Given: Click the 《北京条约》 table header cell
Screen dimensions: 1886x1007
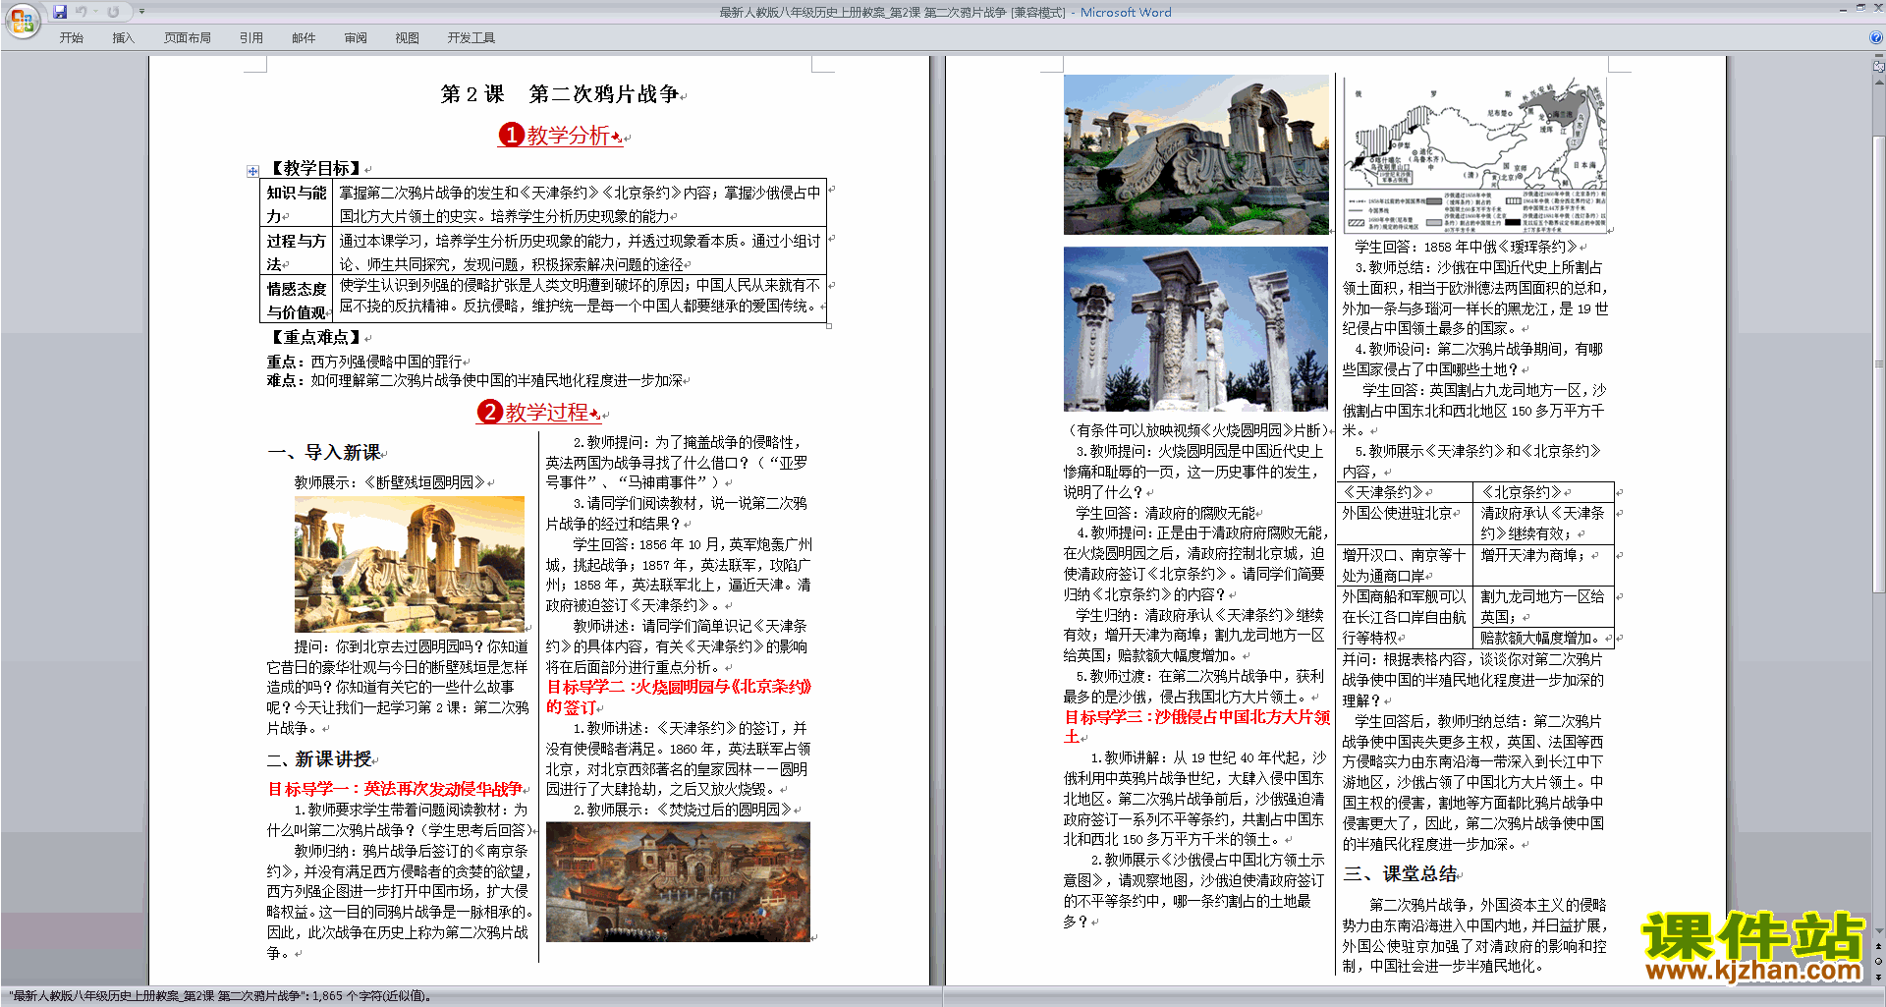Looking at the screenshot, I should pos(1543,492).
